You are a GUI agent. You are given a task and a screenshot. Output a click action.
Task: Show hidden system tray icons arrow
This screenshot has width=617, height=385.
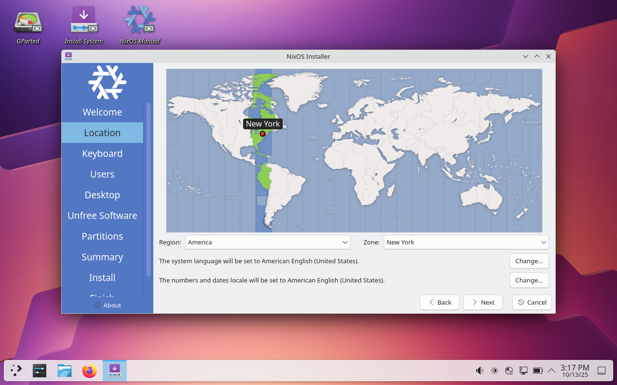tap(551, 371)
